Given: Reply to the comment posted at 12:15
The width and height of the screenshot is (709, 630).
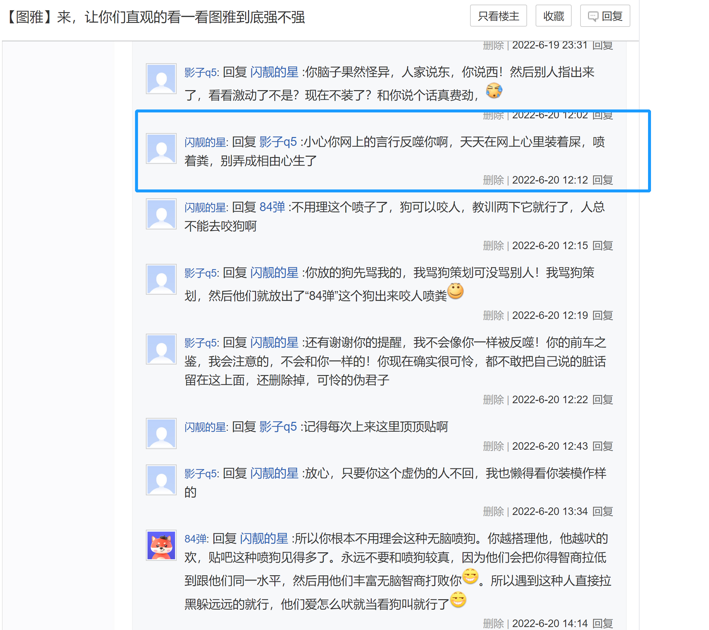Looking at the screenshot, I should (x=602, y=246).
